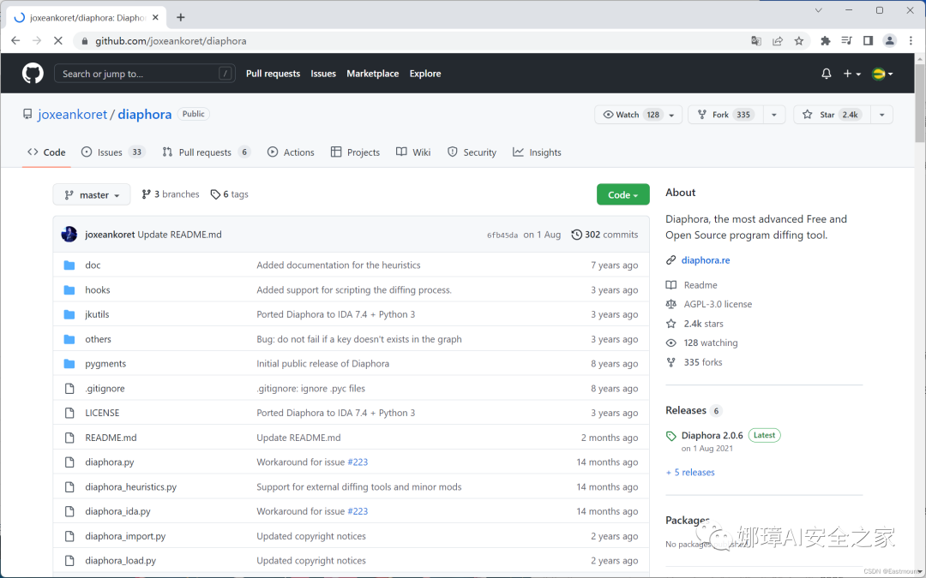Open the diaphora_heuristics.py file
926x578 pixels.
(130, 486)
